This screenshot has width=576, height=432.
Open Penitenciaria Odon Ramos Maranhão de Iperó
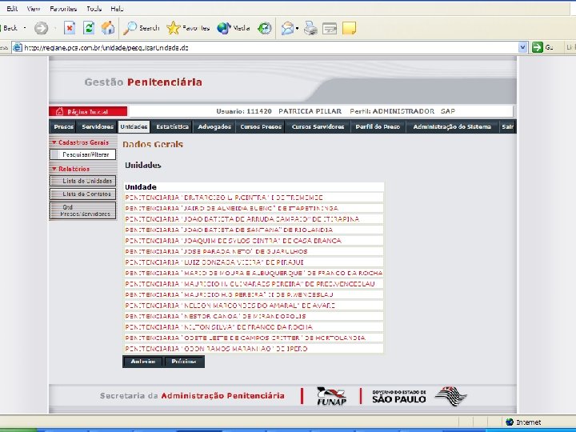click(x=216, y=349)
